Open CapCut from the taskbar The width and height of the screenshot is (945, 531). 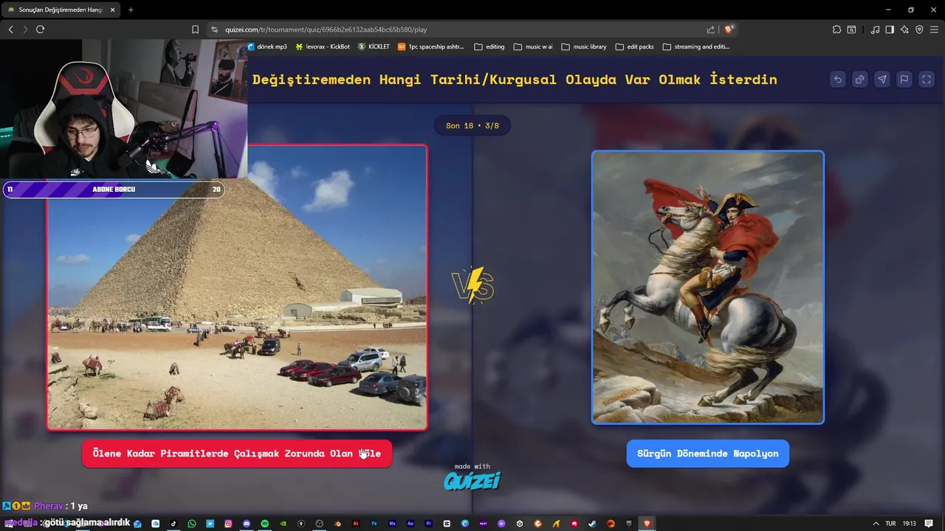tap(447, 524)
